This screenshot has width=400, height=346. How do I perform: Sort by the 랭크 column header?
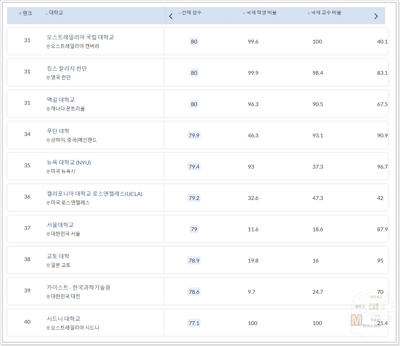pyautogui.click(x=25, y=13)
